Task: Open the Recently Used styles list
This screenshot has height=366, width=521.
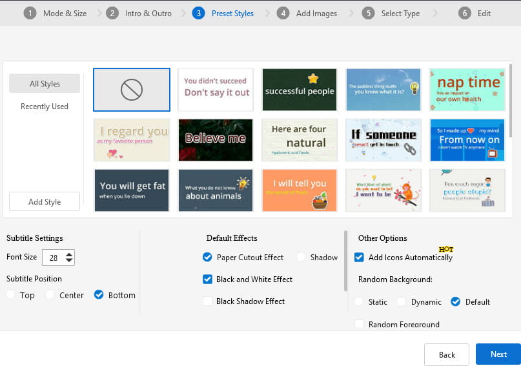Action: coord(45,107)
